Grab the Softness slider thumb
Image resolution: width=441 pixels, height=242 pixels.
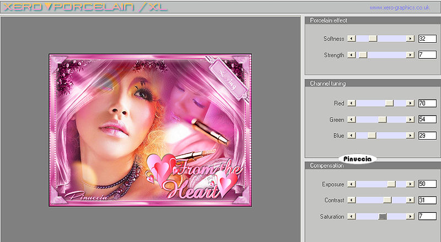click(373, 38)
